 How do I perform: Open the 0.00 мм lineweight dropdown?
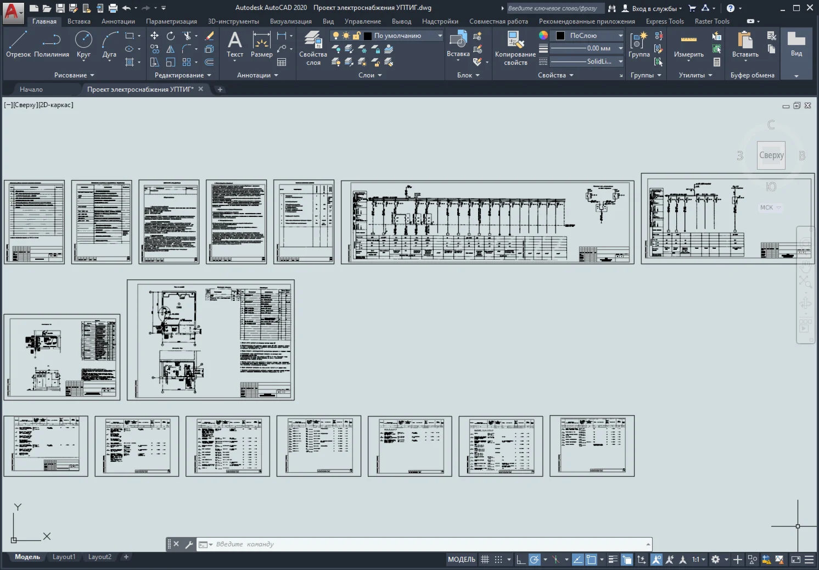coord(587,48)
